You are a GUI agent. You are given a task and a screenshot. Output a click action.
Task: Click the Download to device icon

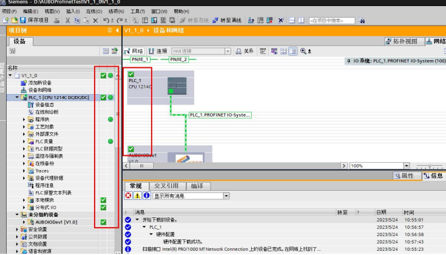pyautogui.click(x=145, y=20)
